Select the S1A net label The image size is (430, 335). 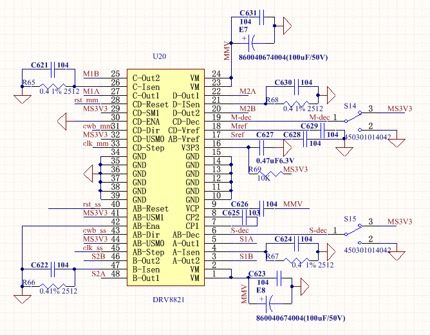pyautogui.click(x=247, y=239)
